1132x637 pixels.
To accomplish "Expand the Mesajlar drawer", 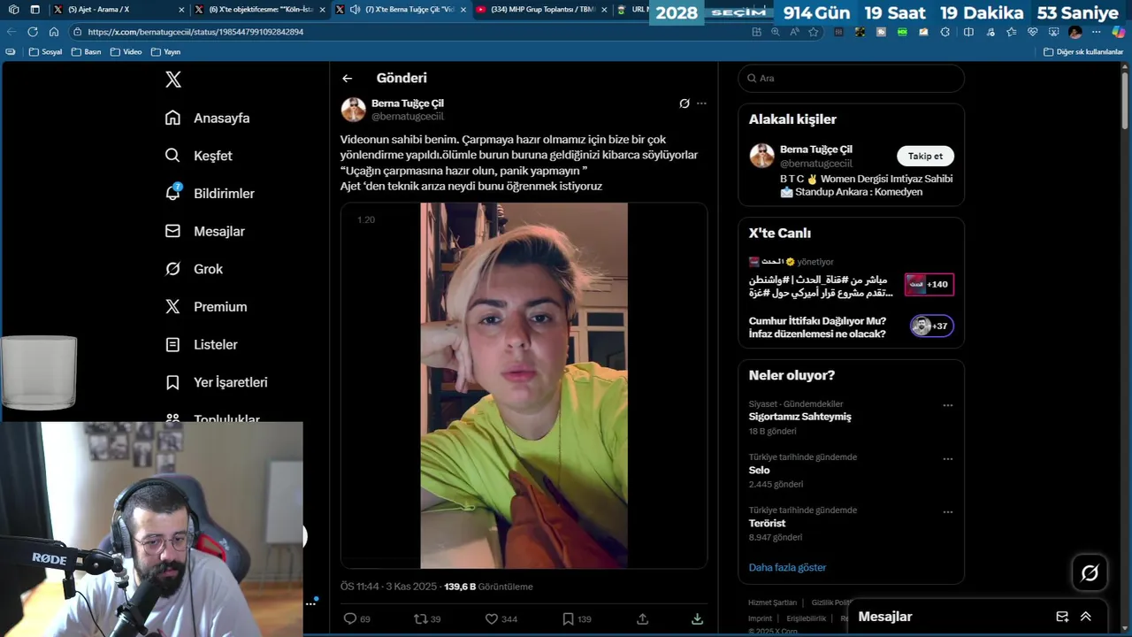I will (x=1086, y=617).
